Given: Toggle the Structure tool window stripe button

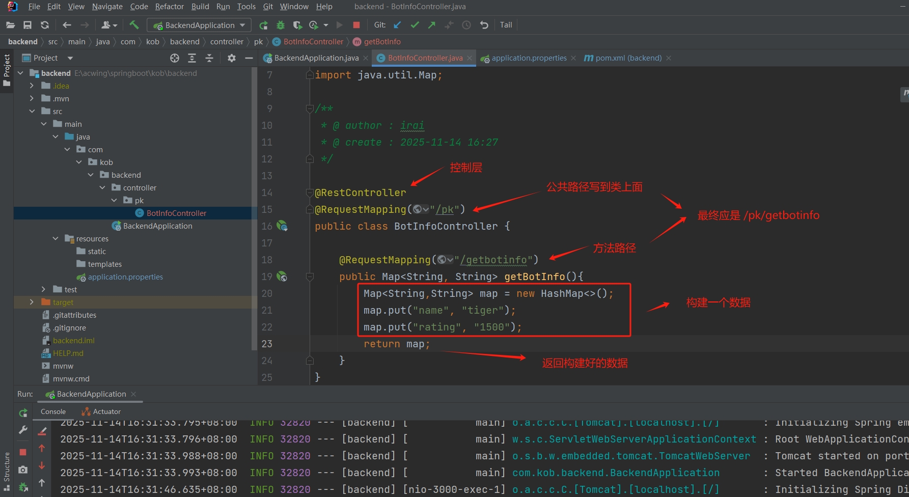Looking at the screenshot, I should 7,471.
